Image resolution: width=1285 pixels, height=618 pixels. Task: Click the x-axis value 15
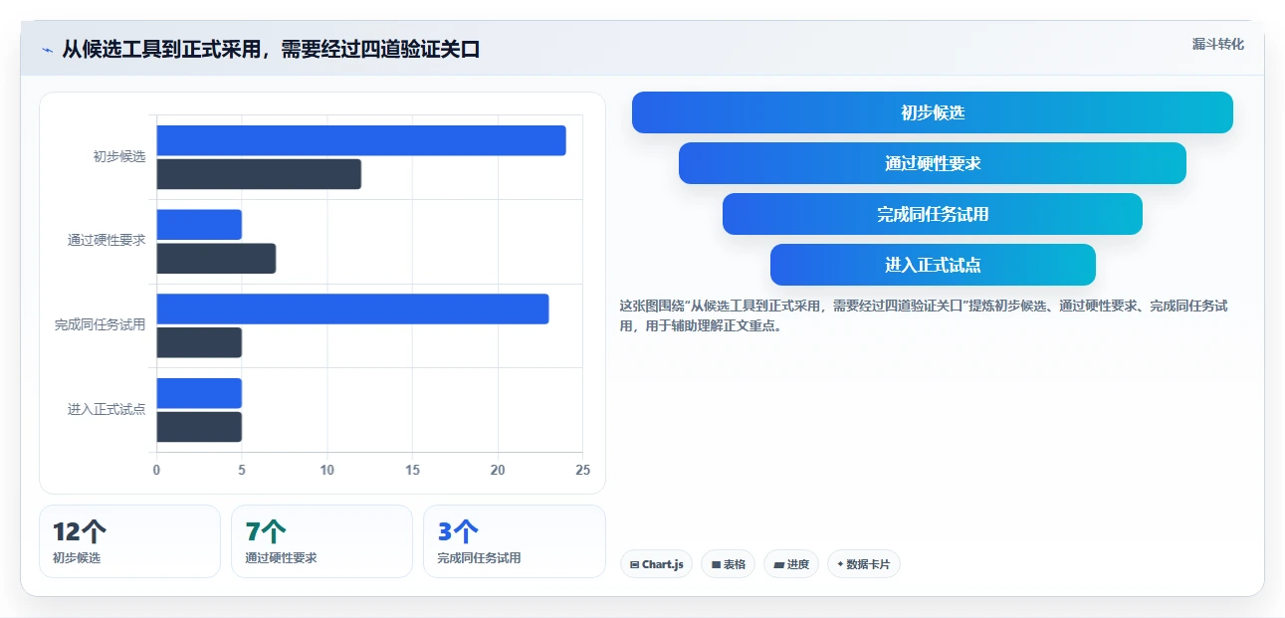point(412,470)
